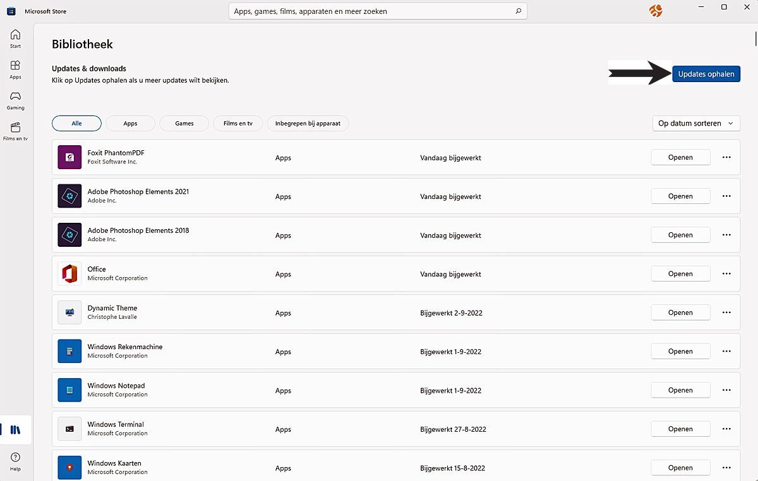The image size is (758, 481).
Task: Open the user profile avatar
Action: [656, 11]
